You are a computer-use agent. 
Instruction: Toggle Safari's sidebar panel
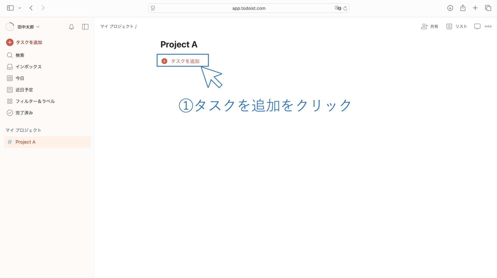10,8
